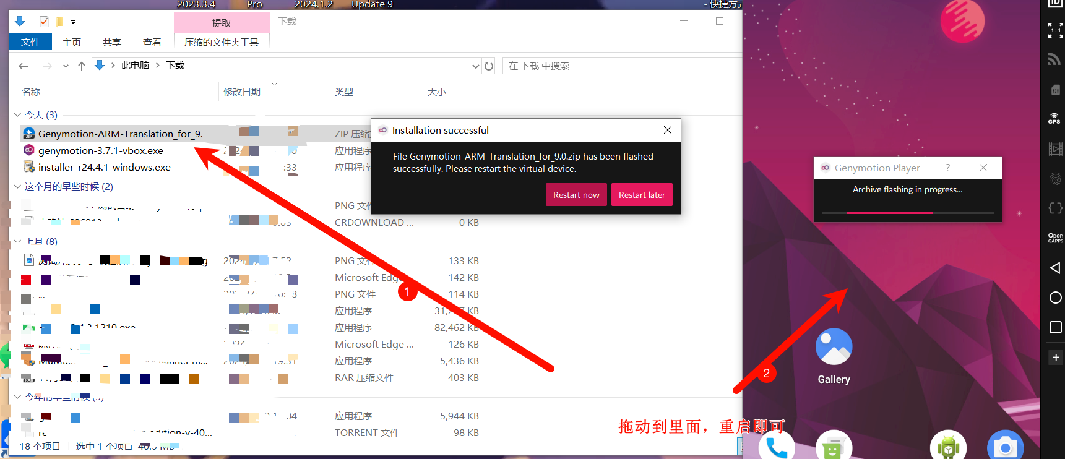
Task: Open the address bar history dropdown
Action: click(x=475, y=66)
